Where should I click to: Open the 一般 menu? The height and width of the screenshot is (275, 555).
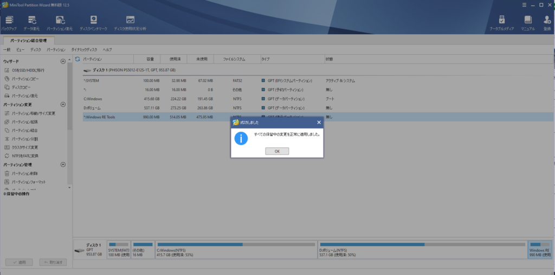7,49
